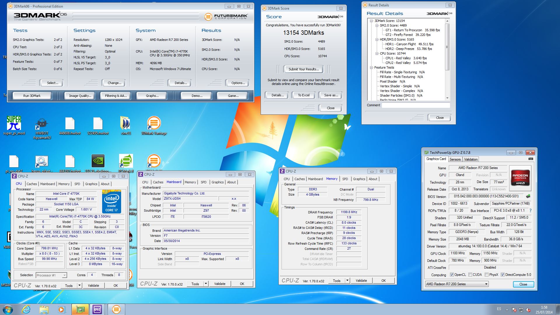
Task: Open Tools dropdown arrow in CPU-Z Memory window
Action: (347, 281)
